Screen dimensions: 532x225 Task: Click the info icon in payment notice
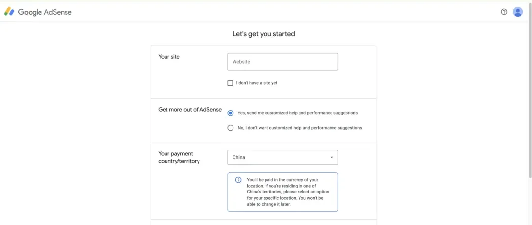[x=238, y=180]
